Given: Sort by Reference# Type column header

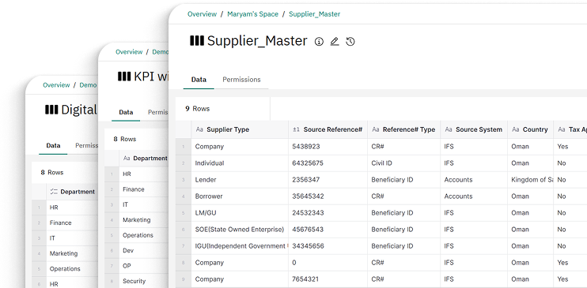Looking at the screenshot, I should click(404, 129).
